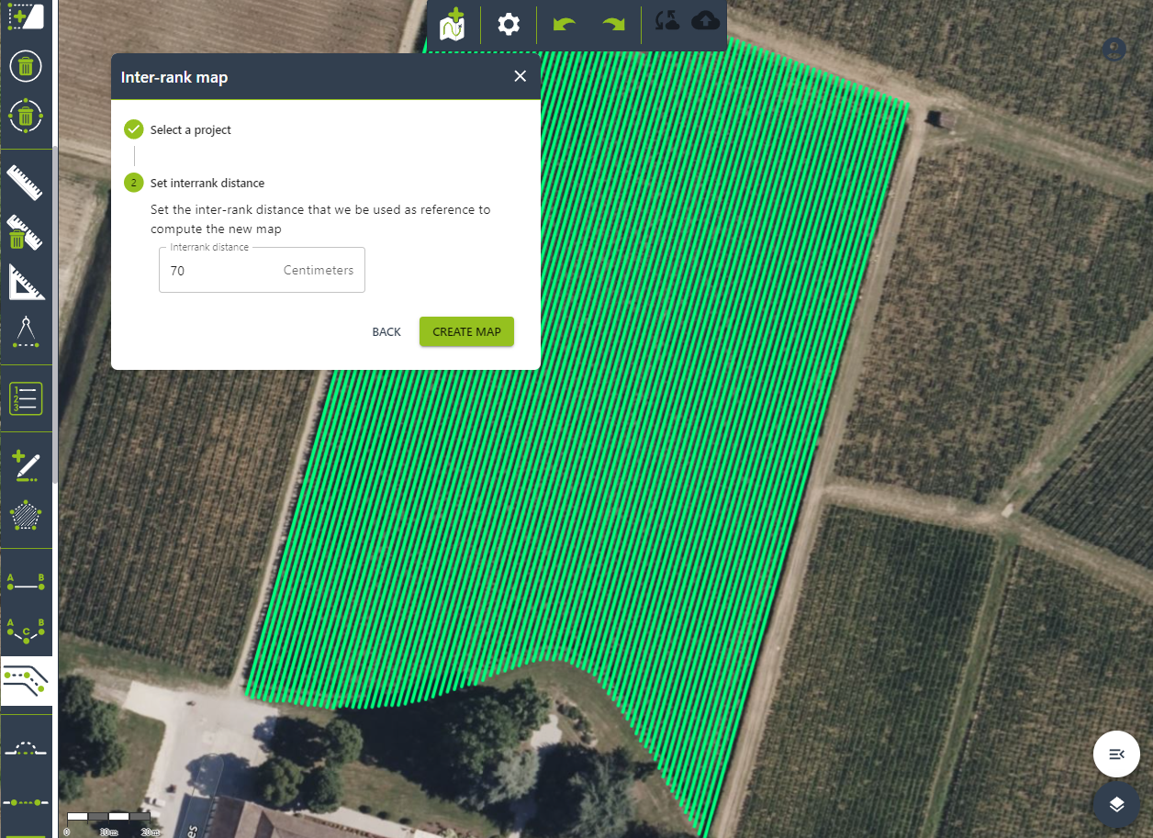The height and width of the screenshot is (838, 1153).
Task: Click the CREATE MAP button
Action: click(466, 331)
